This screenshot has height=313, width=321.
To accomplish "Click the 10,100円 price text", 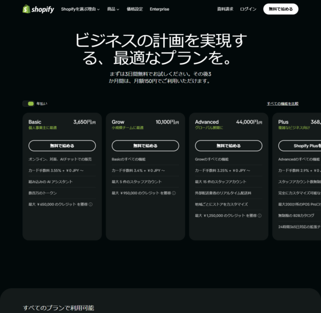I will tap(167, 122).
